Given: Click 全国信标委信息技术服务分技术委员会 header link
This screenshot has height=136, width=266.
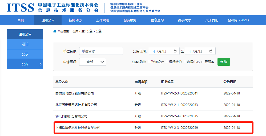Looking at the screenshot, I should [135, 11].
